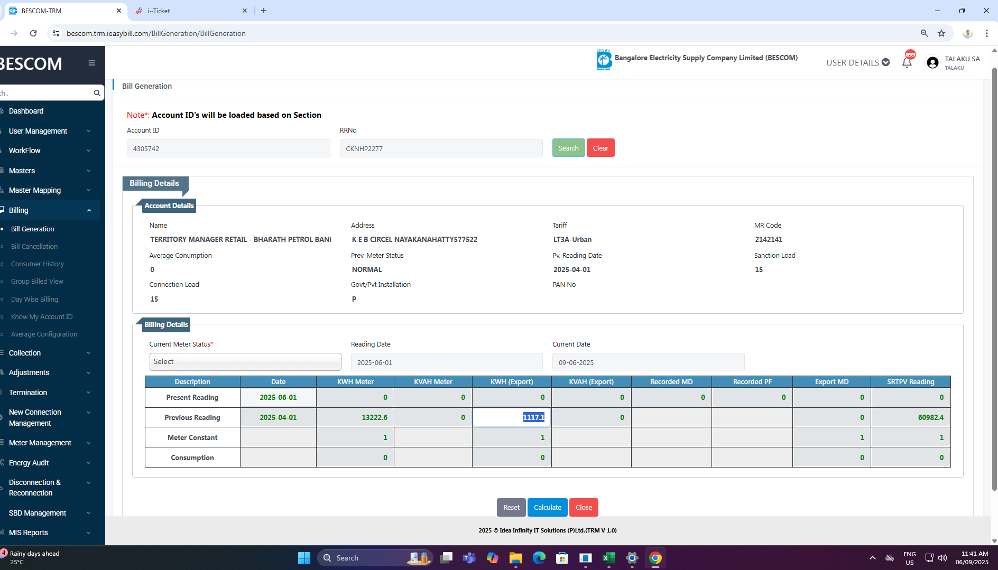998x570 pixels.
Task: Click the Chrome icon in the taskbar
Action: point(655,558)
